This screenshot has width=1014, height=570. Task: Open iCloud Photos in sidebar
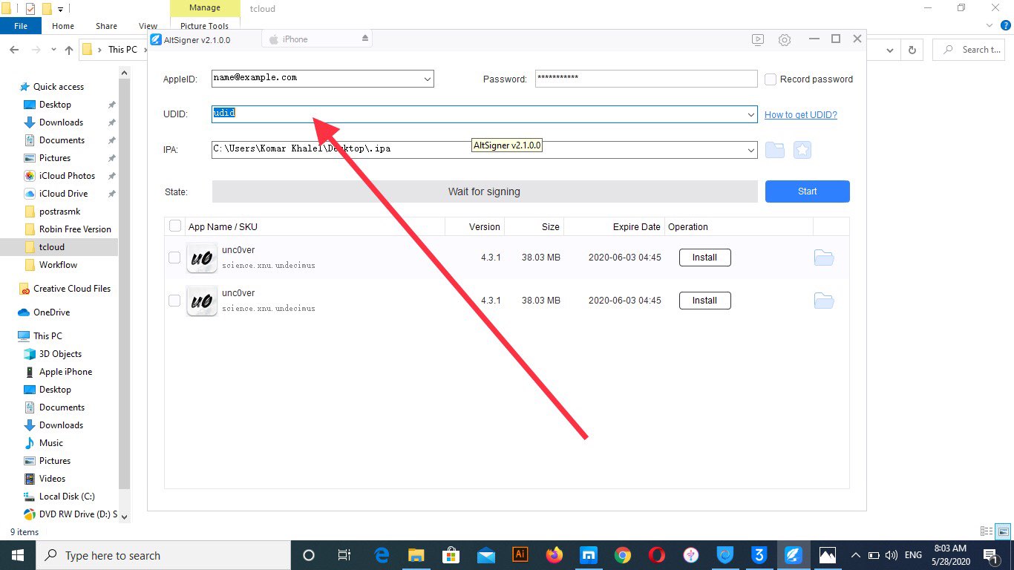click(67, 176)
